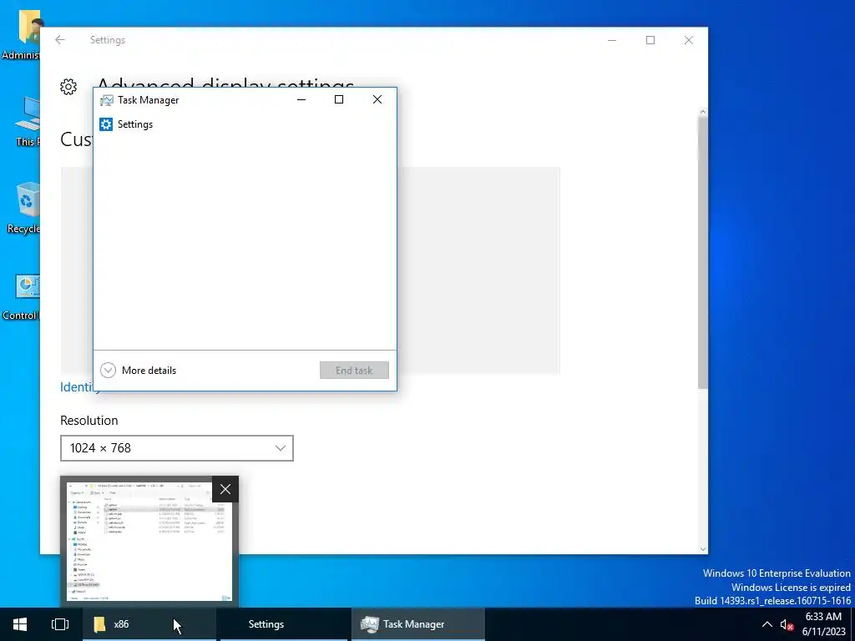Screen dimensions: 855x641
Task: Expand More details in Task Manager
Action: (x=139, y=370)
